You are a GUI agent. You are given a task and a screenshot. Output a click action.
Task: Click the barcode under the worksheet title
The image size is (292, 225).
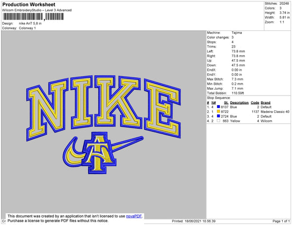[33, 16]
